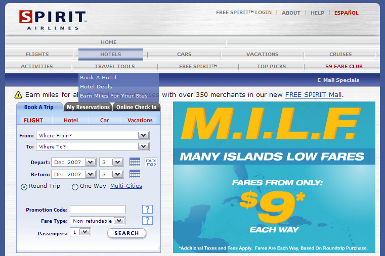Click the Fare Type help question mark

tap(147, 221)
